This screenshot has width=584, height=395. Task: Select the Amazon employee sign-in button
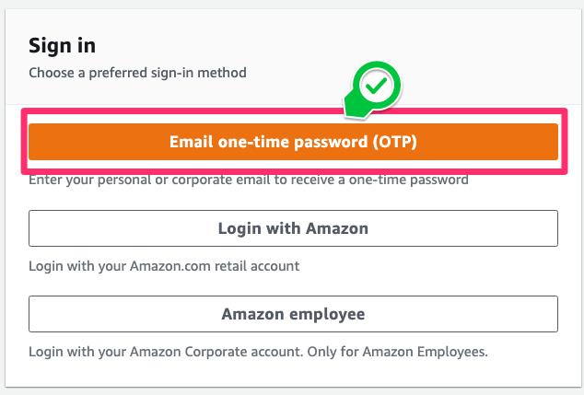293,314
